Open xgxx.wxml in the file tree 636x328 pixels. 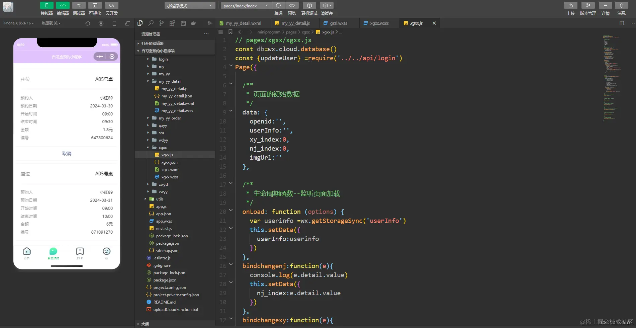(x=175, y=170)
